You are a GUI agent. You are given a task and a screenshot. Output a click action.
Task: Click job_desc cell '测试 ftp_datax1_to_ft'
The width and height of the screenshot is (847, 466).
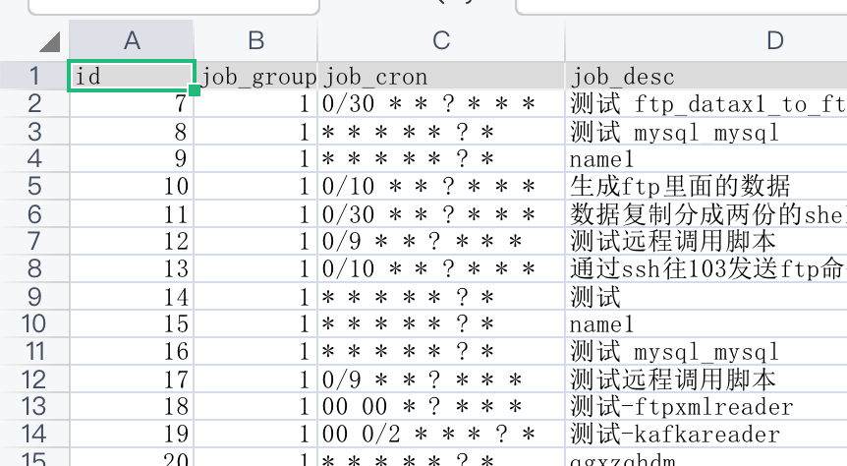point(706,103)
